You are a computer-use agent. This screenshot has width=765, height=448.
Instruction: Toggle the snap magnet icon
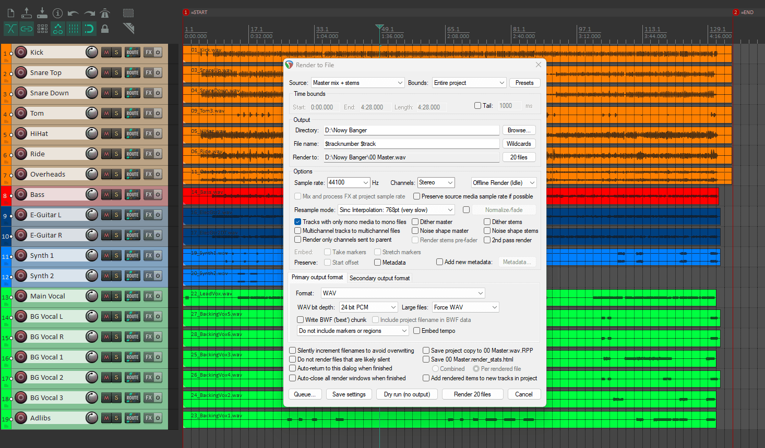[89, 29]
